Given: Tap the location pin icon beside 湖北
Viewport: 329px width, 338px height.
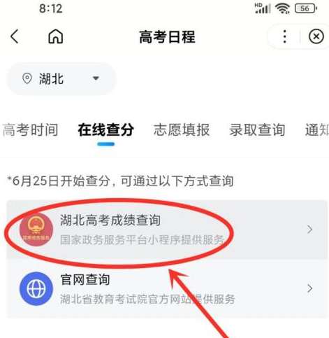Looking at the screenshot, I should point(27,78).
